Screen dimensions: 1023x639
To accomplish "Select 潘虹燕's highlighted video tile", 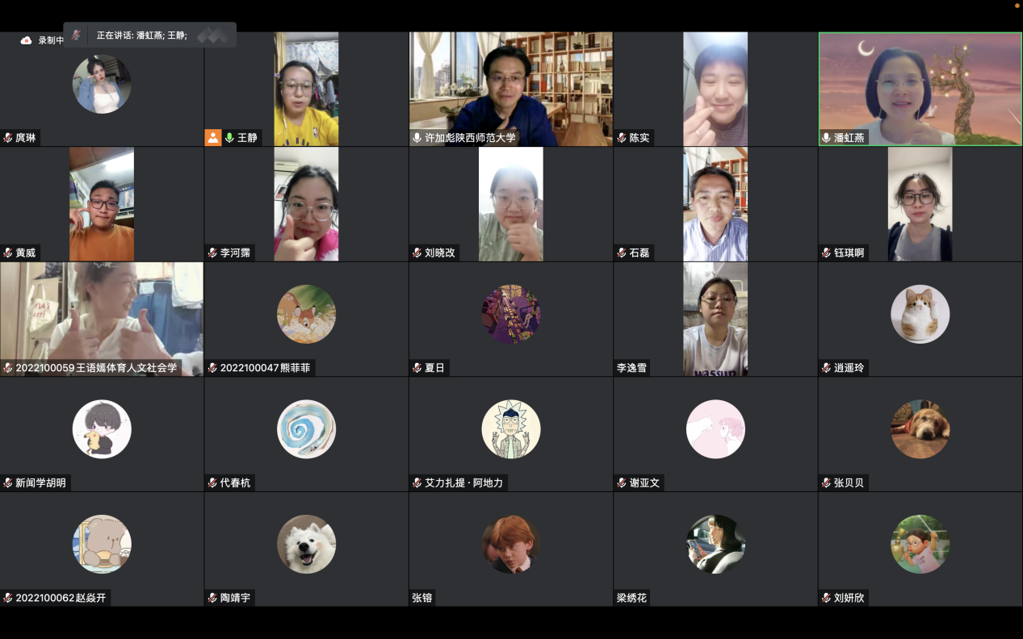I will (920, 89).
